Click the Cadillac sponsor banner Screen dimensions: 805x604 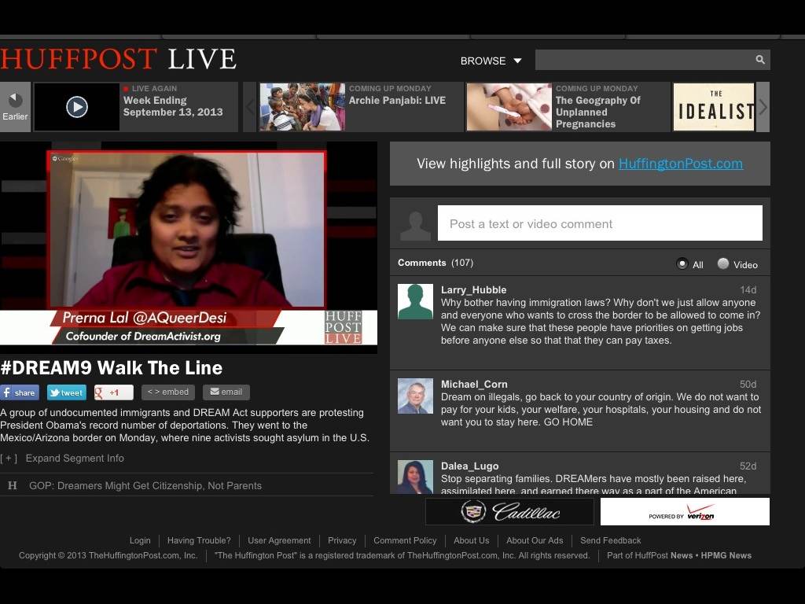point(509,511)
